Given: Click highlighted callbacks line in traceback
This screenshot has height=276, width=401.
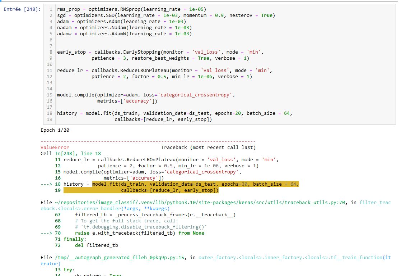Looking at the screenshot, I should [x=170, y=190].
